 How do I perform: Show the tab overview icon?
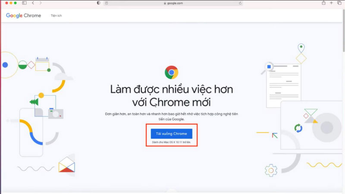[339, 3]
